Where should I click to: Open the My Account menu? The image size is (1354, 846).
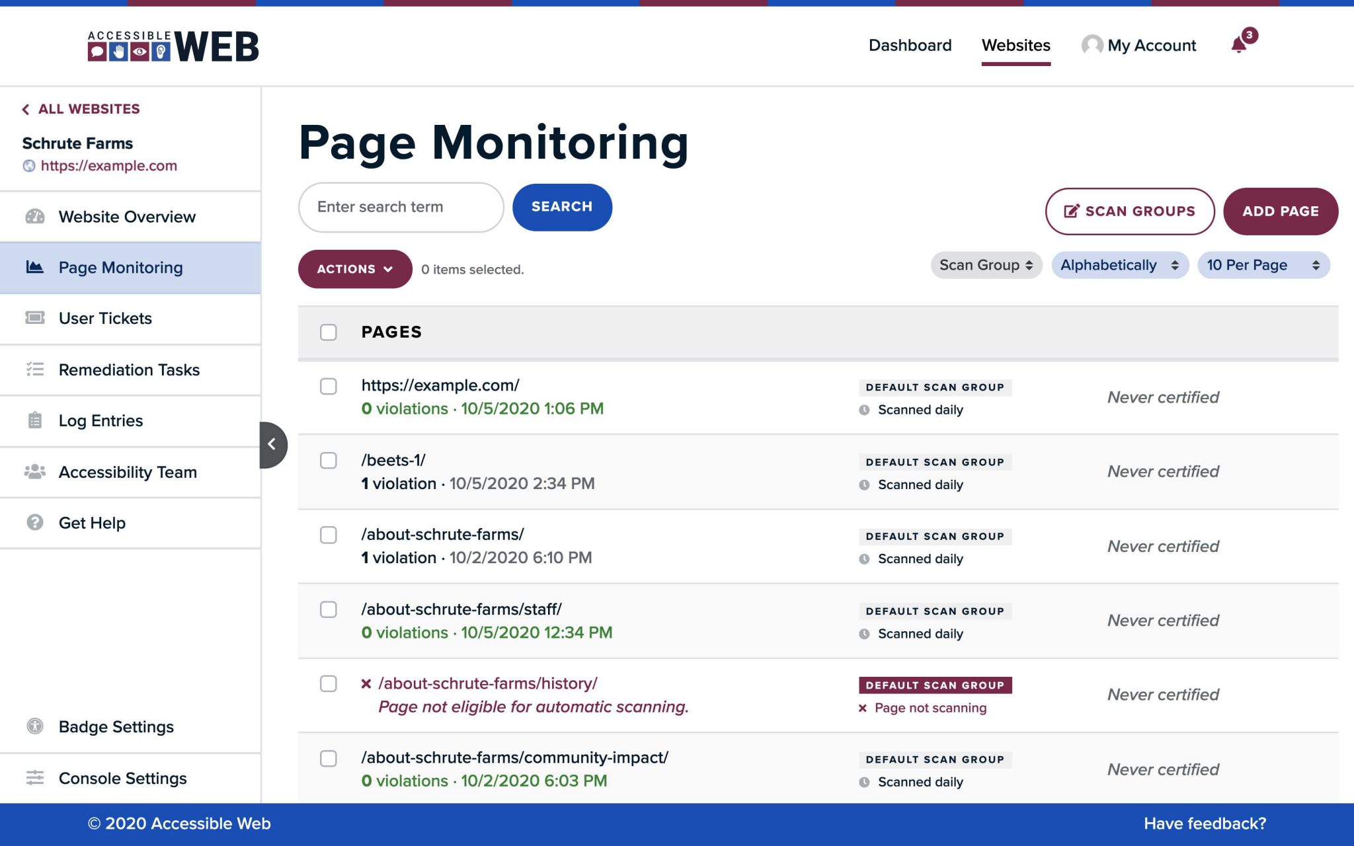coord(1138,45)
